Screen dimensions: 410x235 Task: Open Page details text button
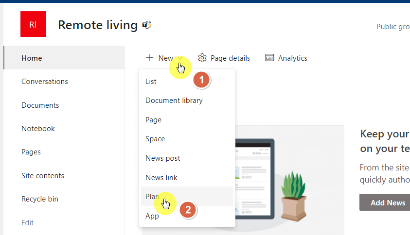pos(230,58)
